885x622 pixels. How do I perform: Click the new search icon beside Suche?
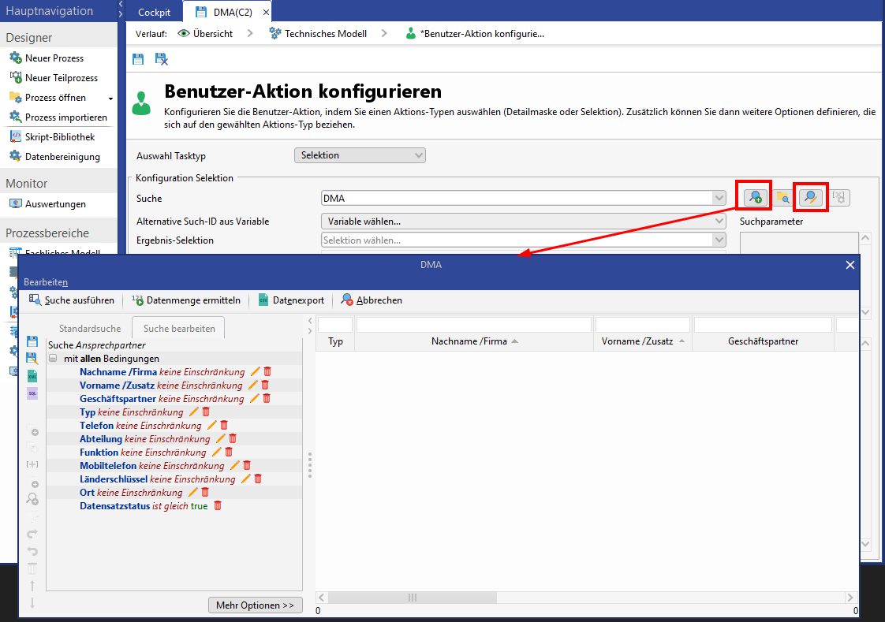tap(756, 197)
